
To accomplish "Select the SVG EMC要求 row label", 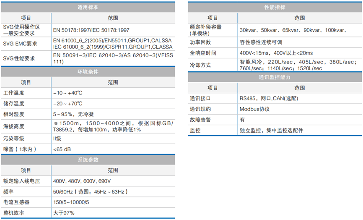I will point(20,44).
